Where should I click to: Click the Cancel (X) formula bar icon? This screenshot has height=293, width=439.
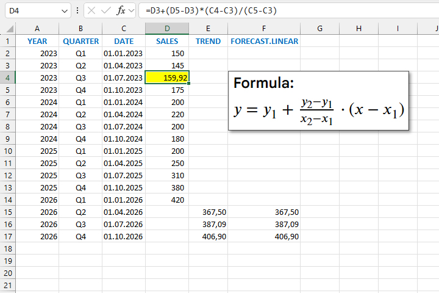[91, 10]
